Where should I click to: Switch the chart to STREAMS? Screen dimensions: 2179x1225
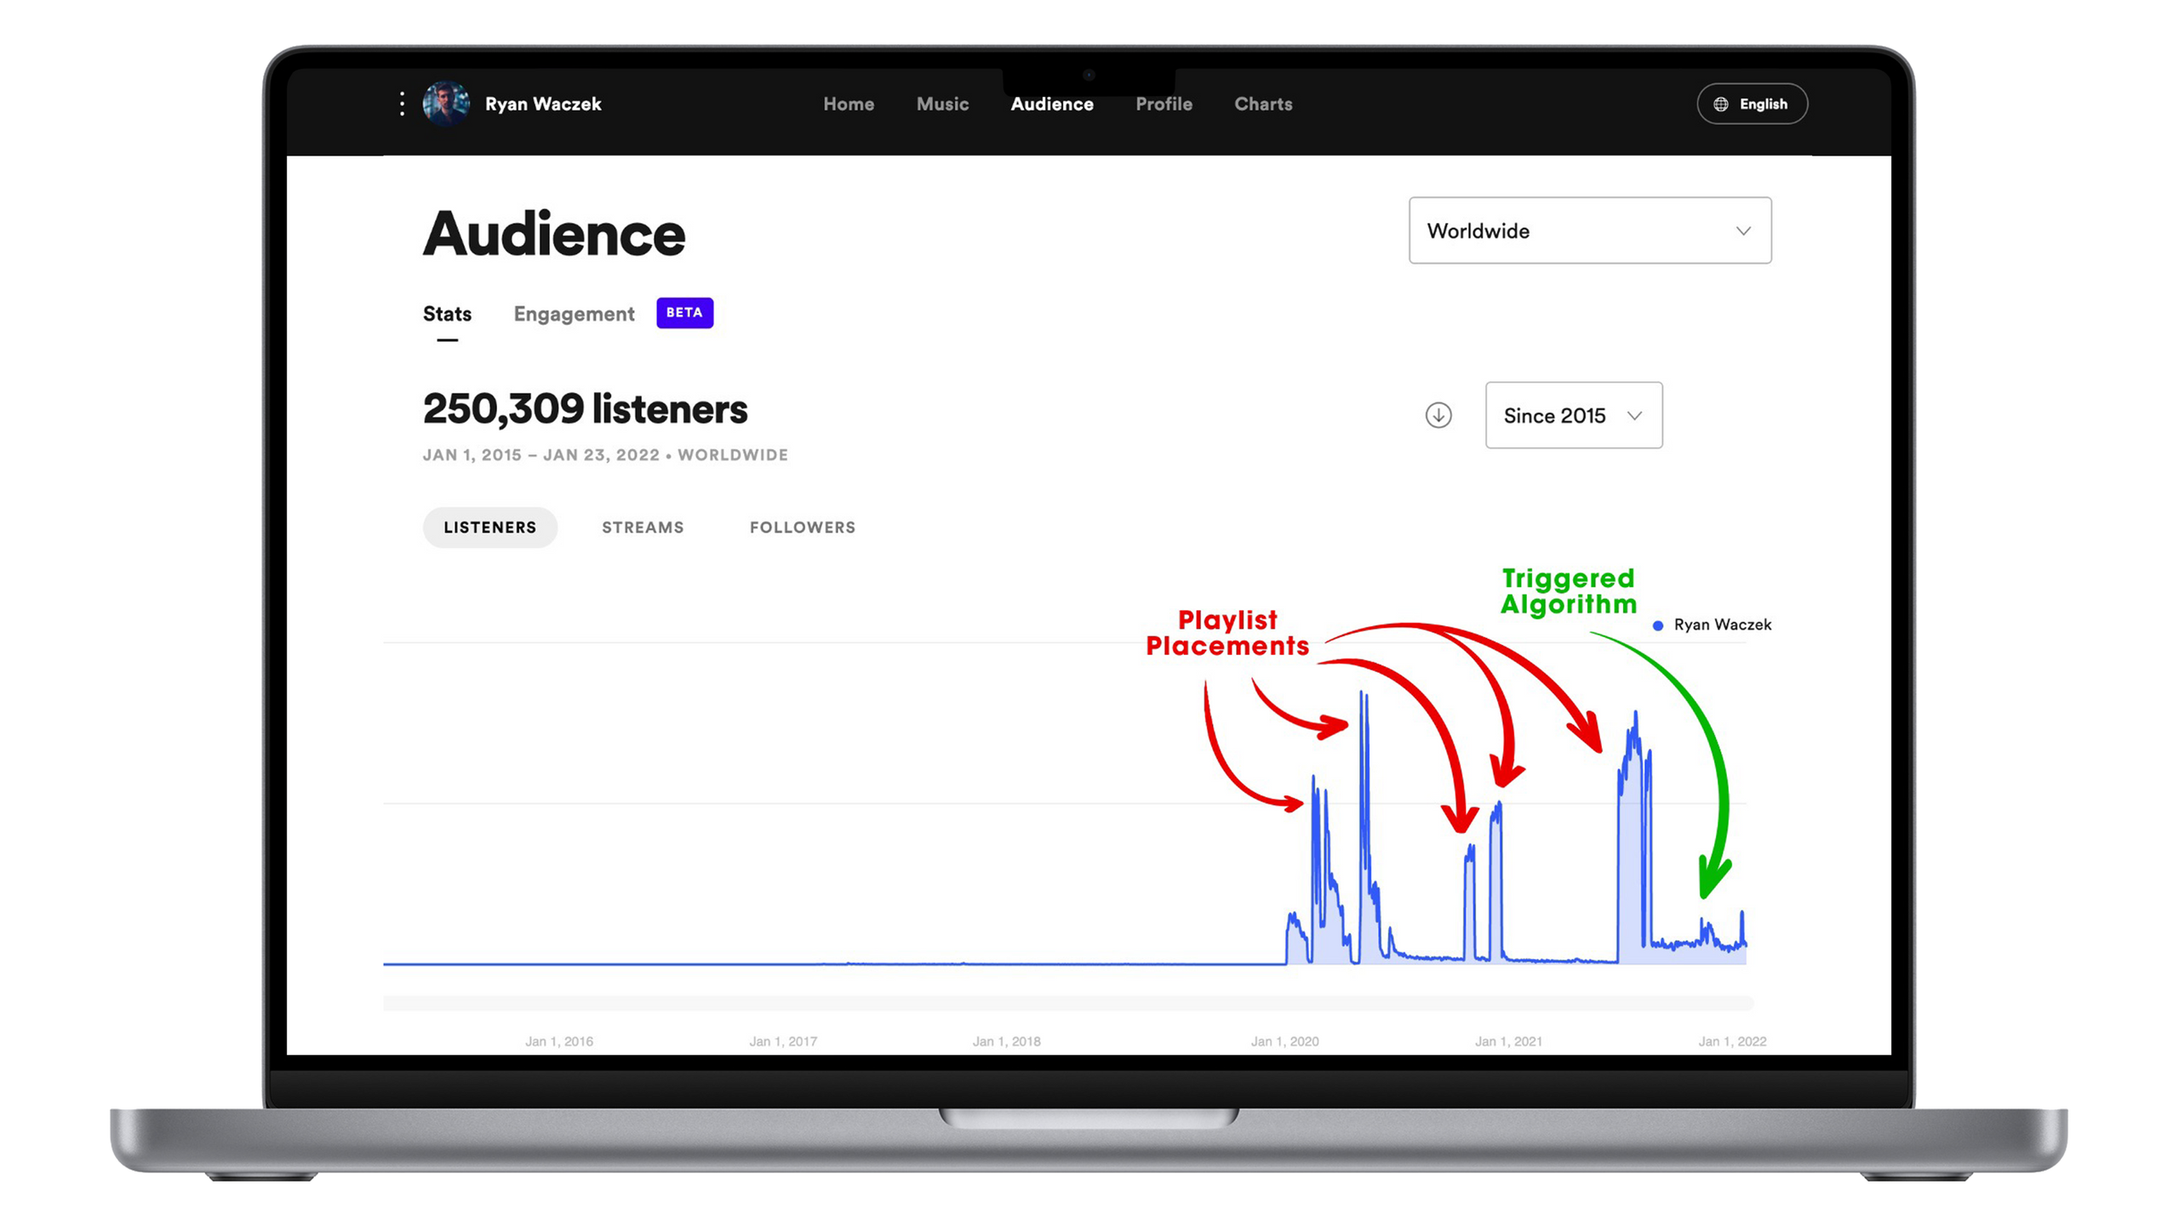[643, 527]
